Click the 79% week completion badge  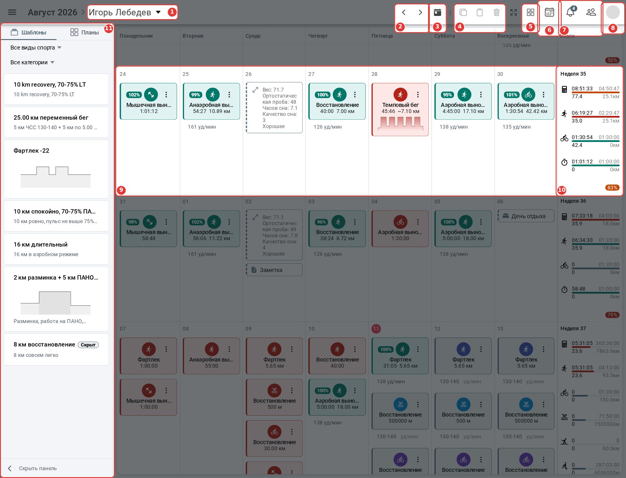[x=612, y=315]
